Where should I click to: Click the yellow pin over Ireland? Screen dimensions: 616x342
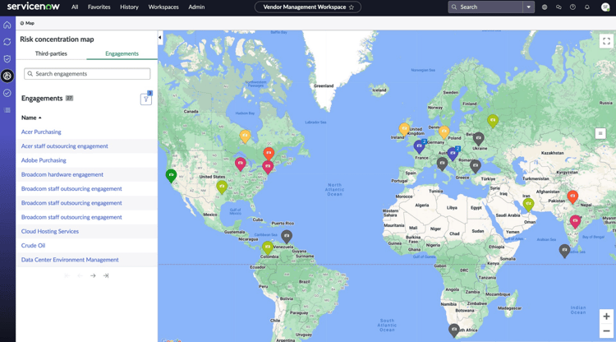[404, 129]
